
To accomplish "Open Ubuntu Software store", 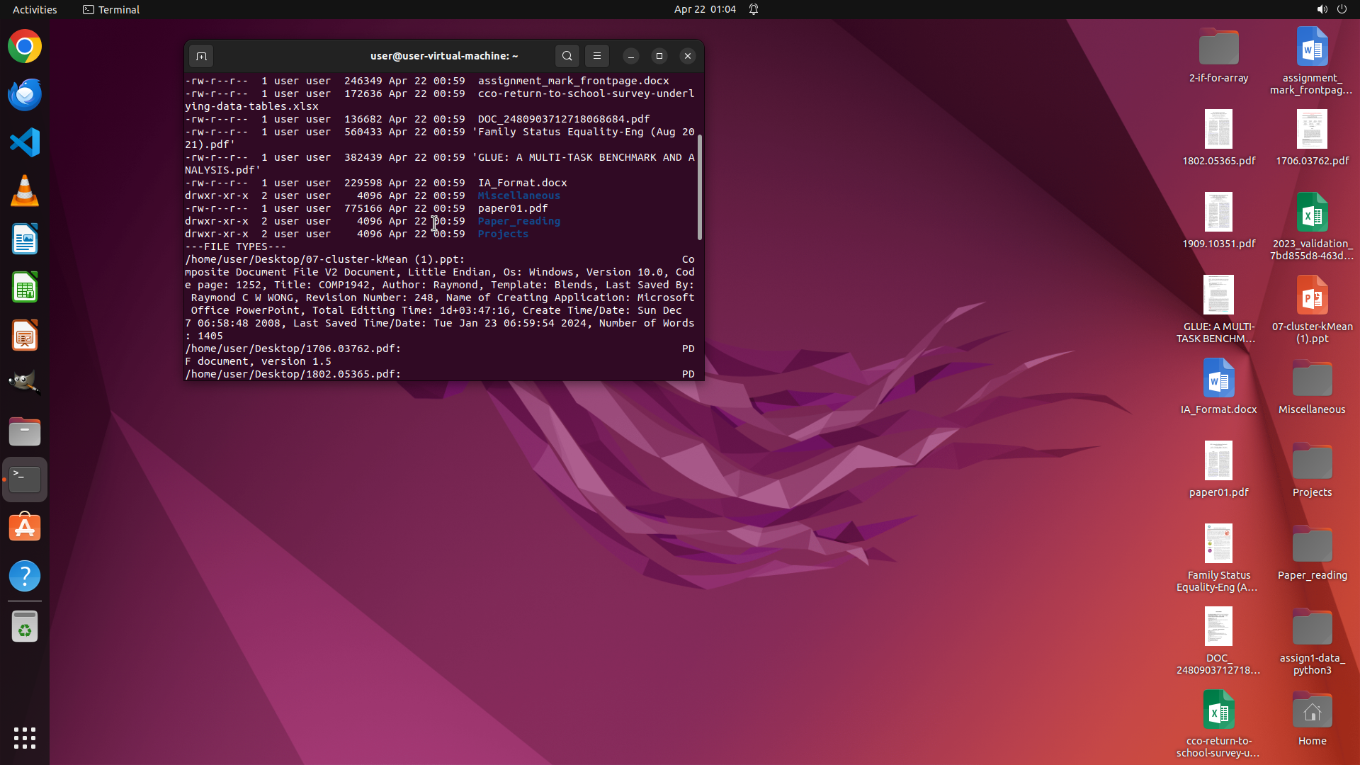I will [x=25, y=528].
